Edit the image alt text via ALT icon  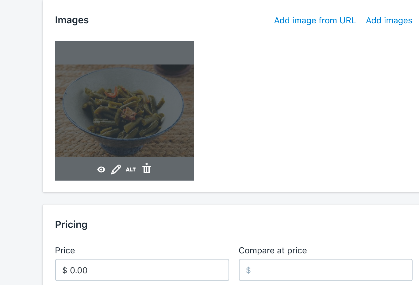131,169
